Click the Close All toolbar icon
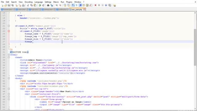Image resolution: width=197 pixels, height=111 pixels. [20, 5]
